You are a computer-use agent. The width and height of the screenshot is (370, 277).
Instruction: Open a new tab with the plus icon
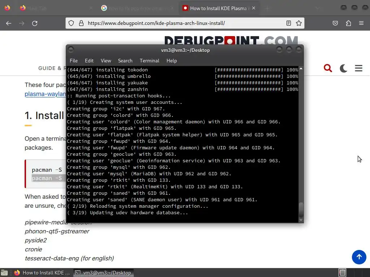pyautogui.click(x=267, y=8)
